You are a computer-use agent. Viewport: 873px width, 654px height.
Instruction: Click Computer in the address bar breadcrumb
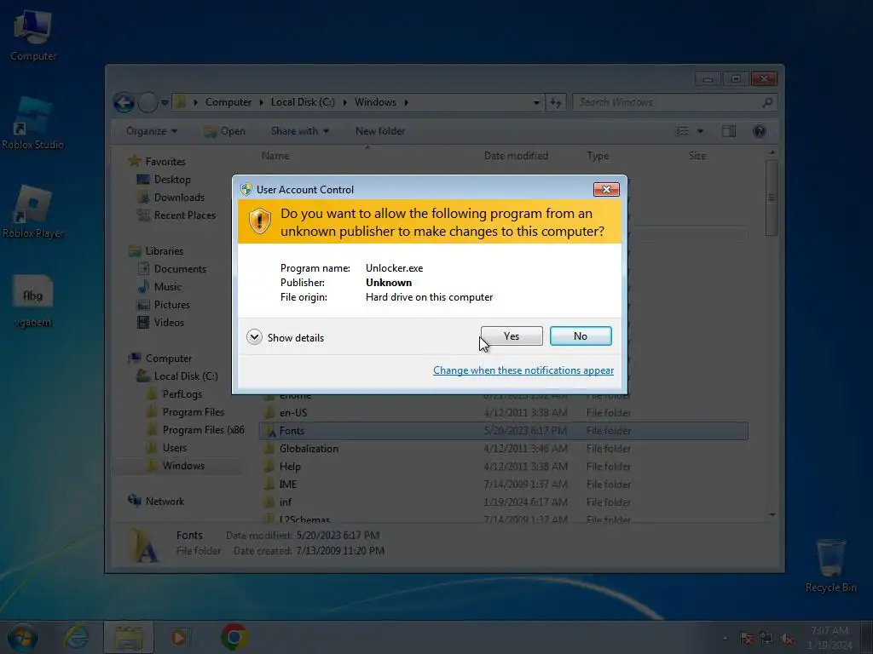228,102
